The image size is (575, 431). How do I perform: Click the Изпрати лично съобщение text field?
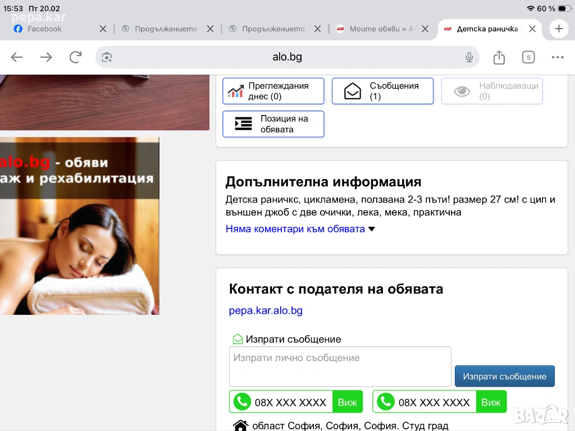[x=340, y=366]
